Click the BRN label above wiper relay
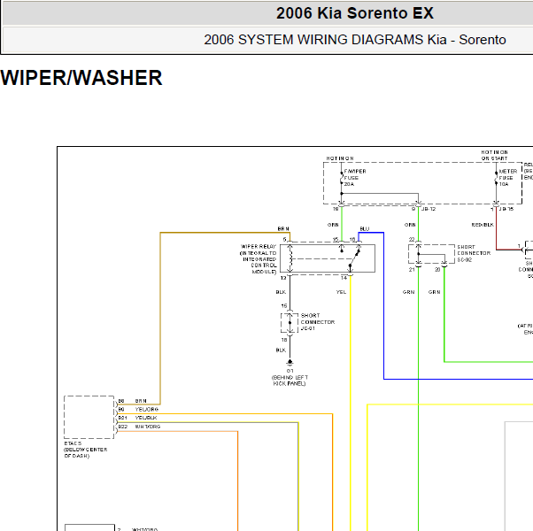Screen dimensions: 533x531 click(283, 229)
